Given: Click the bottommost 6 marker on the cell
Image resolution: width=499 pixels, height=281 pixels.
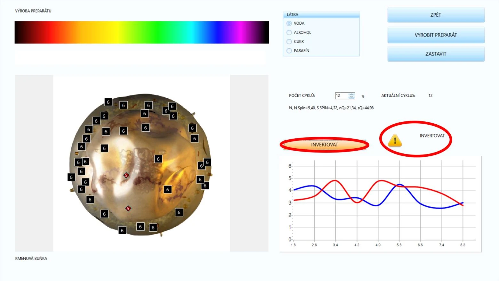Looking at the screenshot, I should (122, 230).
